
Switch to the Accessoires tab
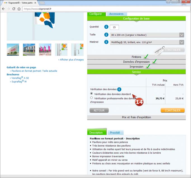click(x=116, y=14)
